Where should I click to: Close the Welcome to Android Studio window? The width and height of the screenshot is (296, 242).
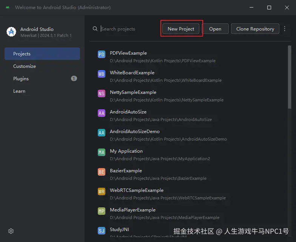287,8
